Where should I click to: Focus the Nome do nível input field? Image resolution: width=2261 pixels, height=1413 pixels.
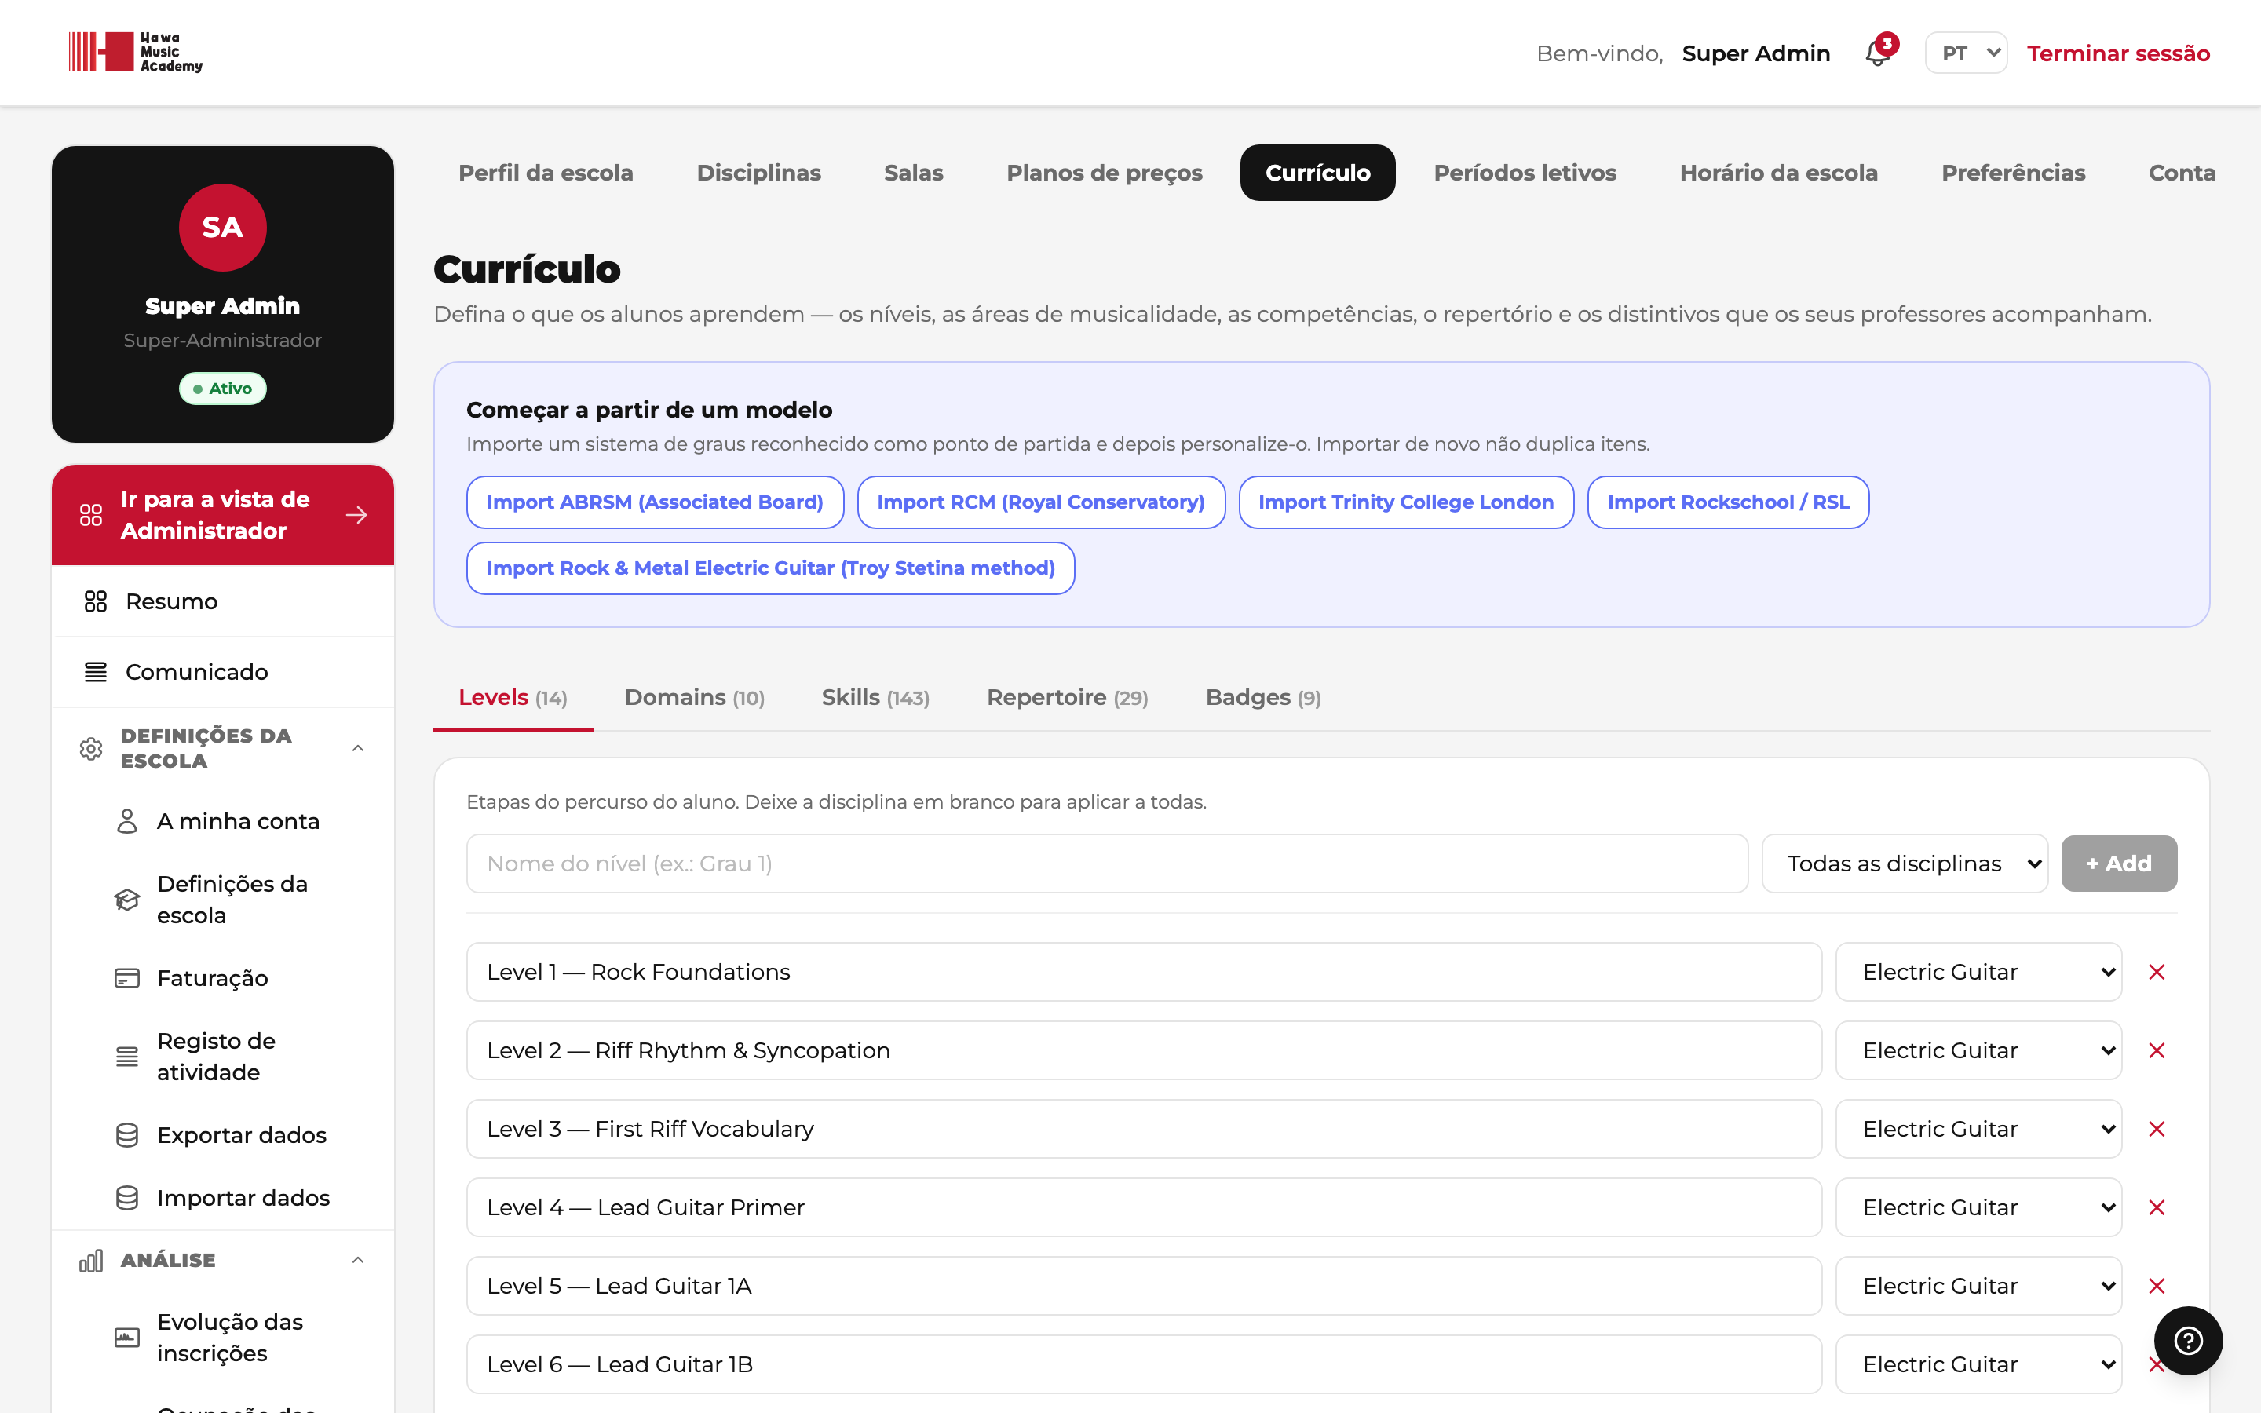click(1107, 863)
